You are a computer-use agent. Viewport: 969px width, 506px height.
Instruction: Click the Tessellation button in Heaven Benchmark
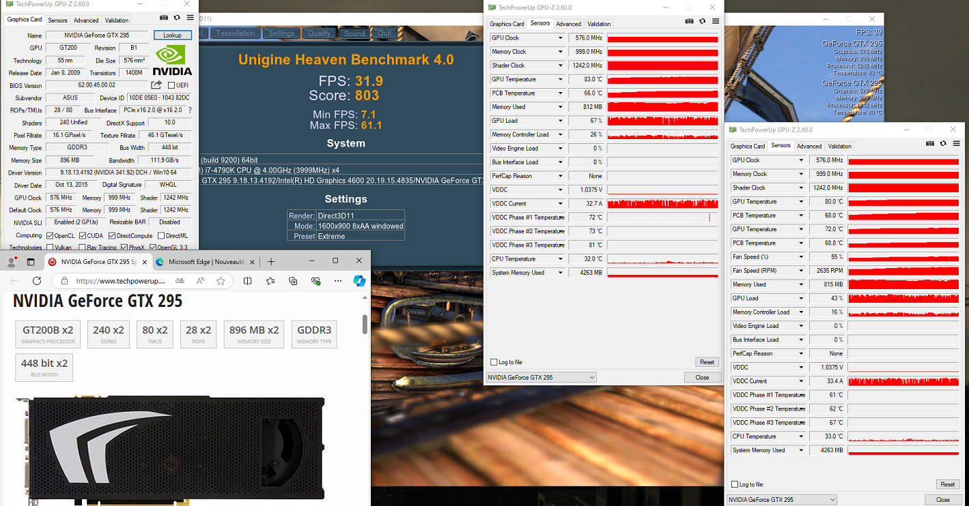[236, 33]
